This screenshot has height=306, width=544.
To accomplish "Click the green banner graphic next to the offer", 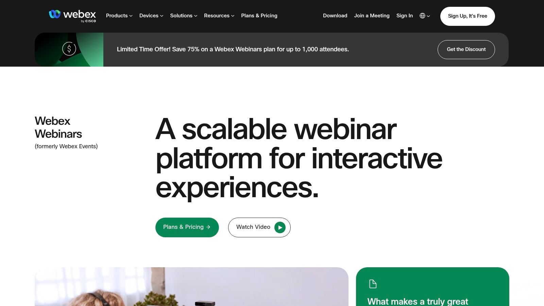I will (68, 50).
